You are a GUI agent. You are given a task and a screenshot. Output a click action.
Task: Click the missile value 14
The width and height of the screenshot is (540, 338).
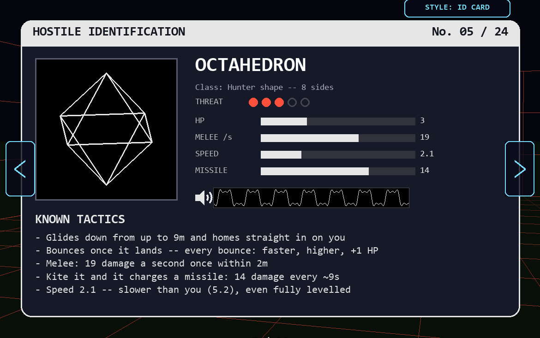point(425,170)
